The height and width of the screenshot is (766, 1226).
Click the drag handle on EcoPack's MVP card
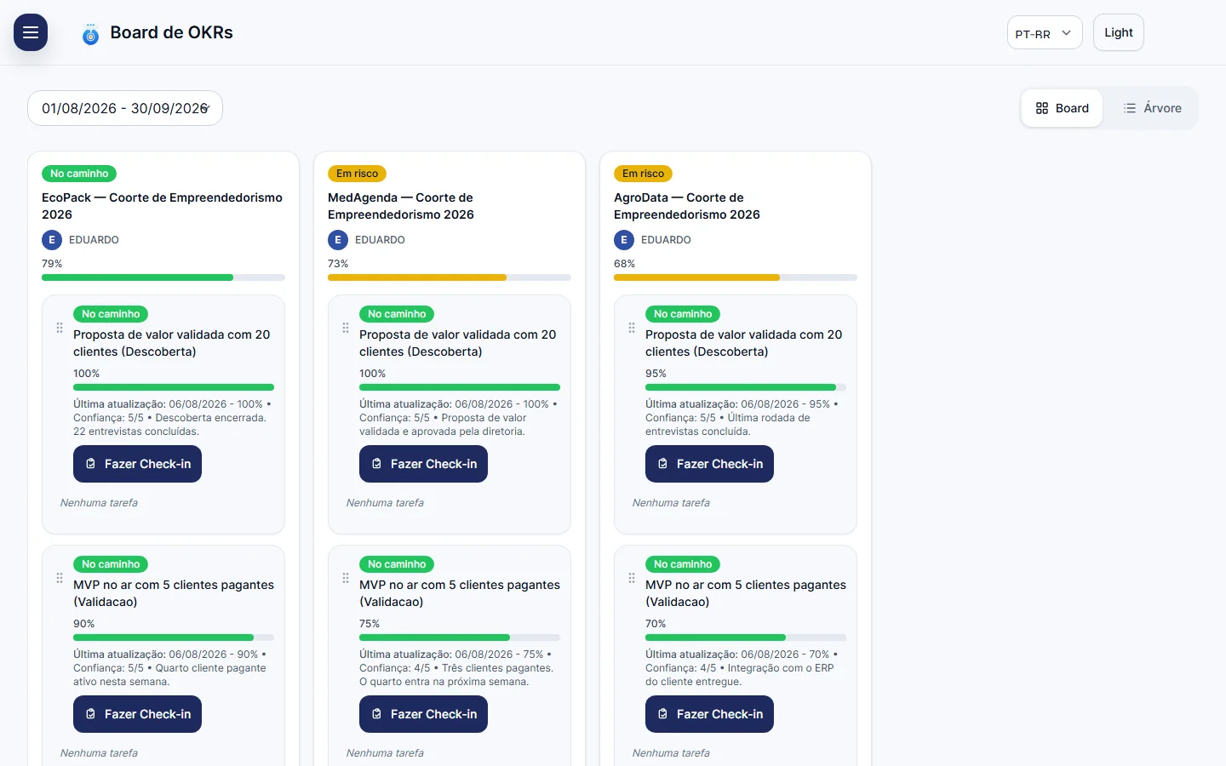[60, 578]
